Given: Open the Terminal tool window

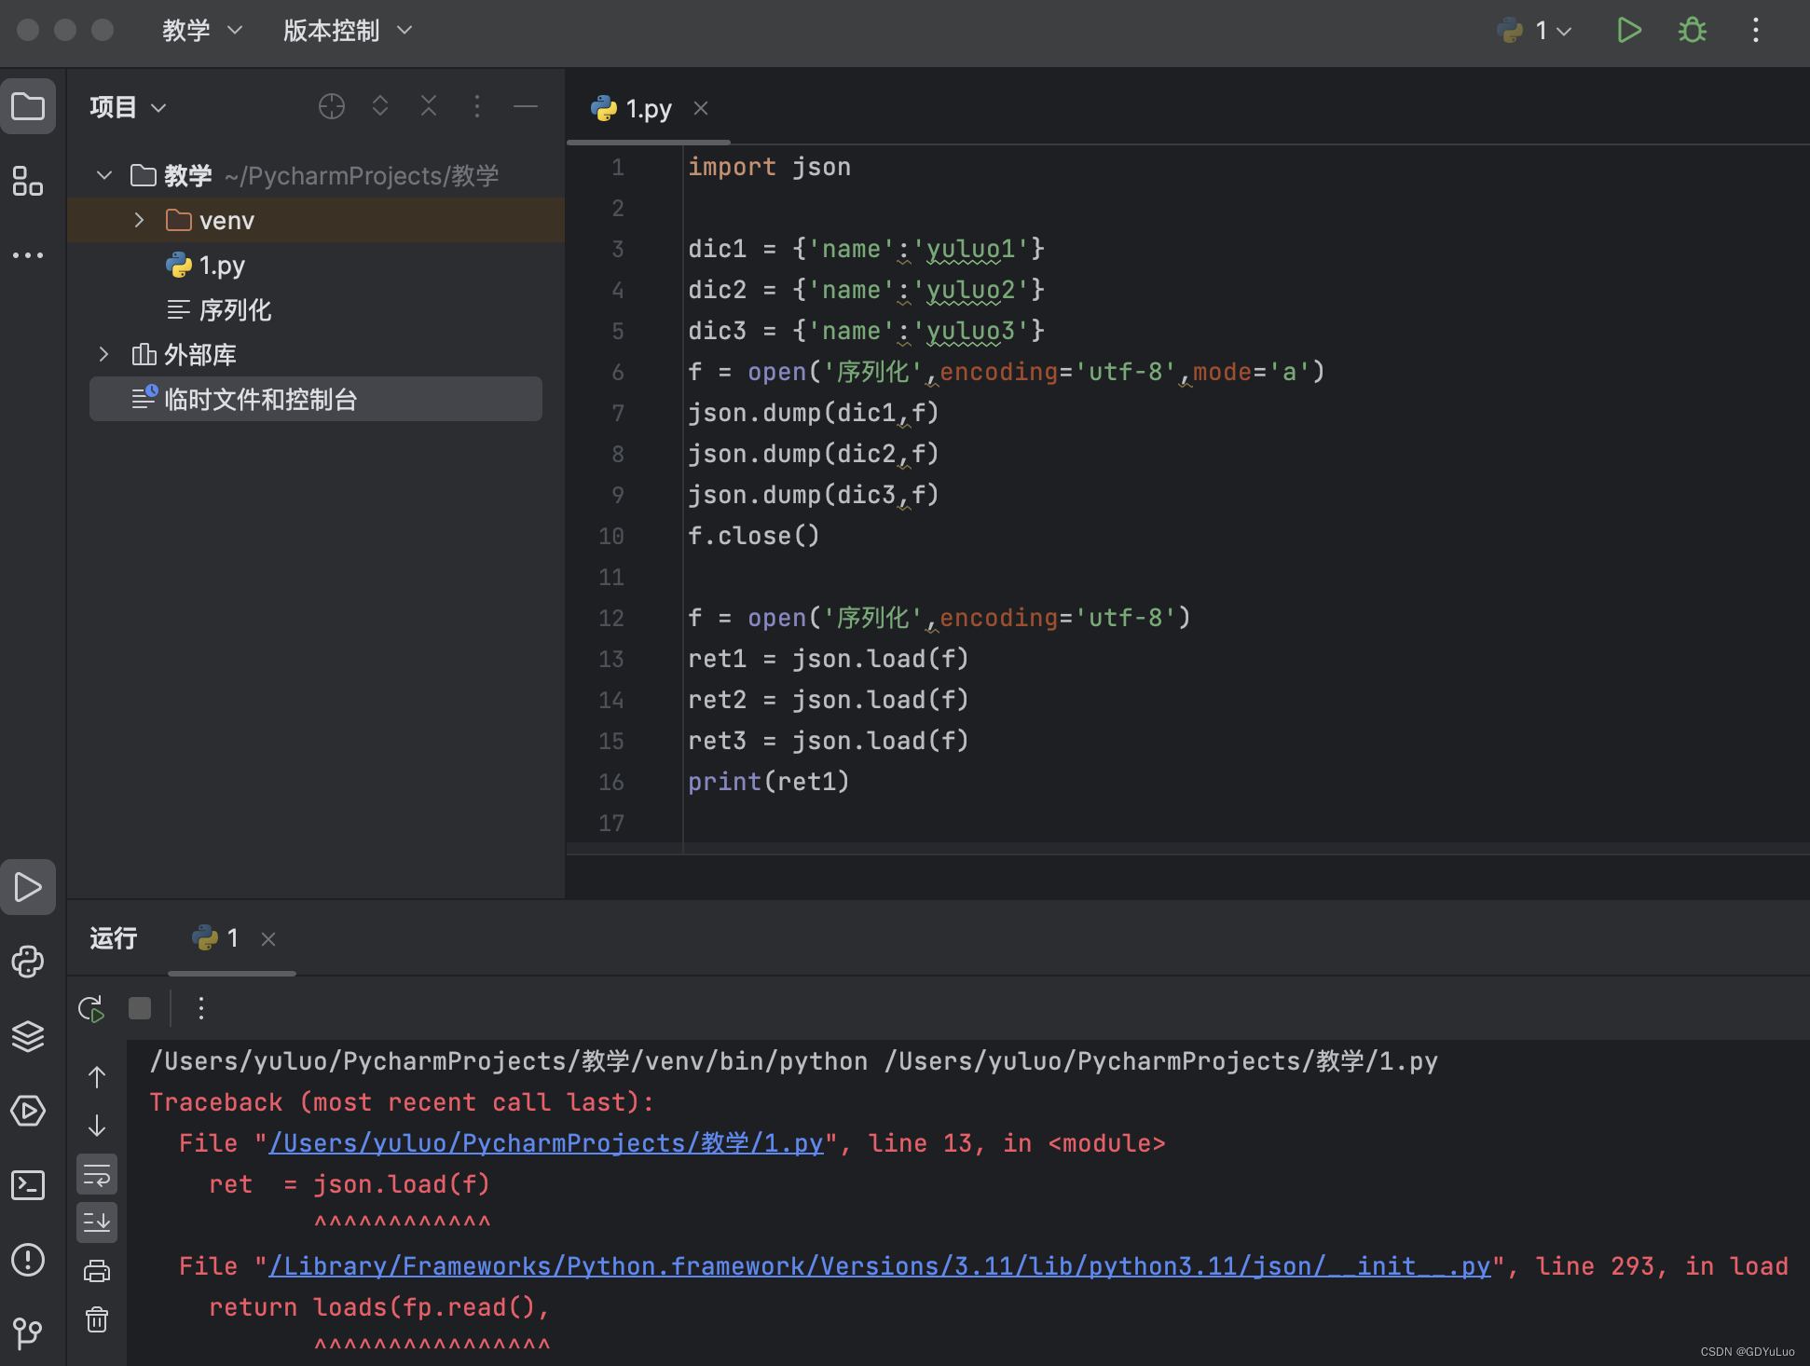Looking at the screenshot, I should (28, 1185).
